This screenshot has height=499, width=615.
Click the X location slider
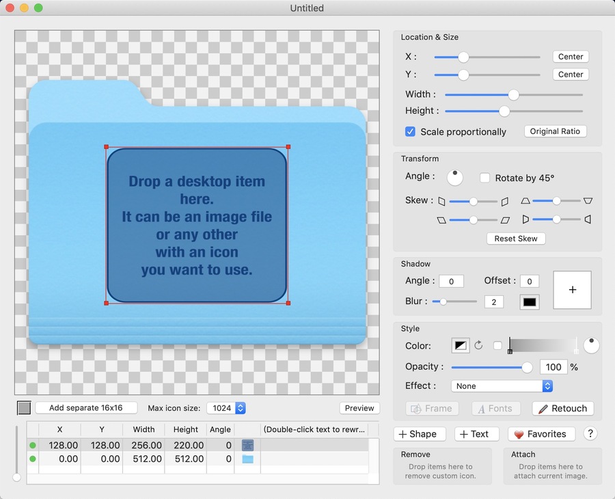487,57
